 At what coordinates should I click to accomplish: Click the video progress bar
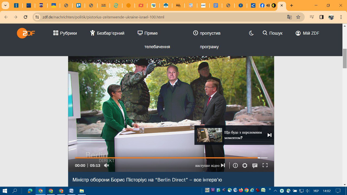(171, 158)
